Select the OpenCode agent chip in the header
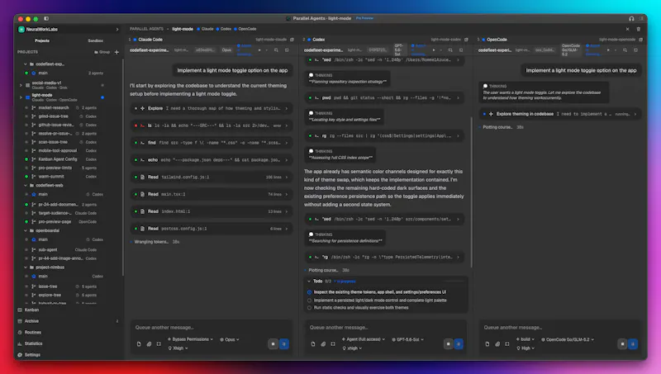This screenshot has height=374, width=661. 245,29
